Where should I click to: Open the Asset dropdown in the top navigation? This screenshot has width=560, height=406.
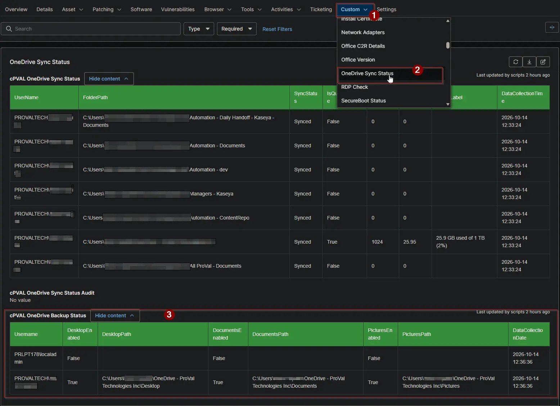point(72,9)
